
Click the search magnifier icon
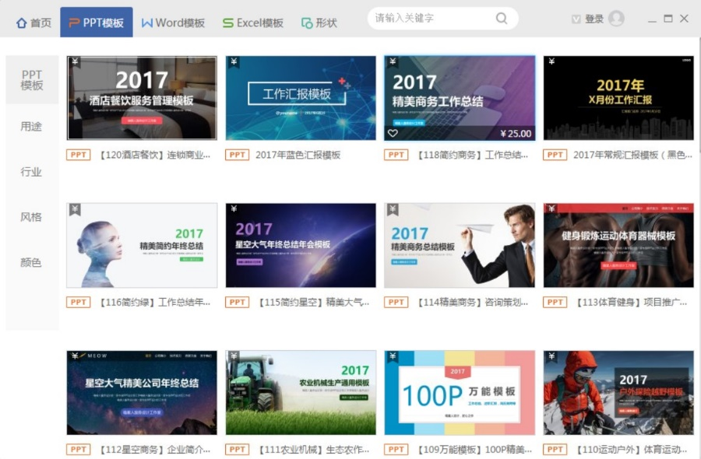pos(502,19)
